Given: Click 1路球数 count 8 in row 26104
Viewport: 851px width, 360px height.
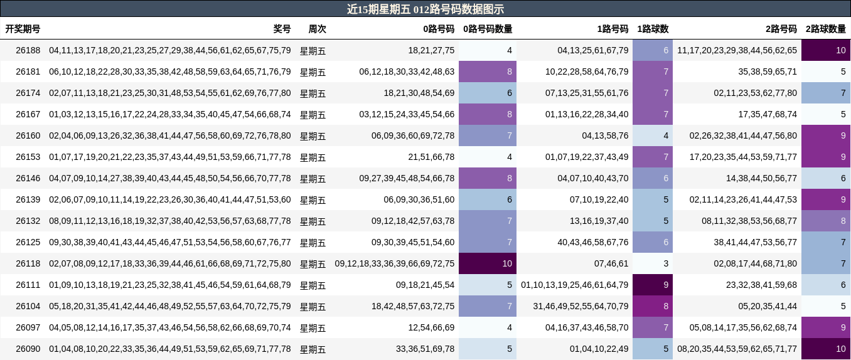Looking at the screenshot, I should (x=653, y=306).
